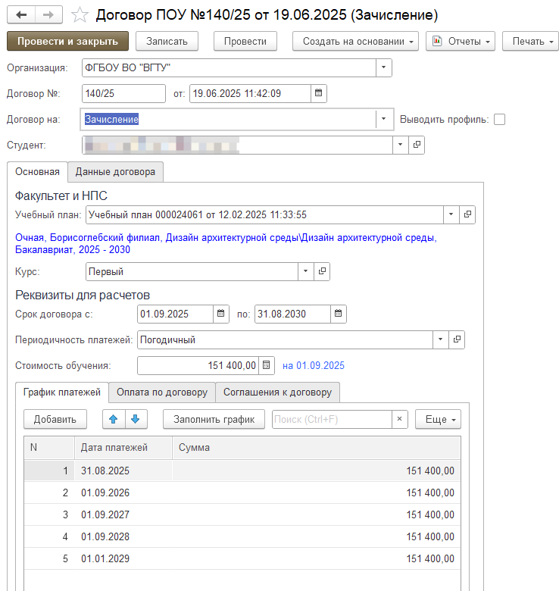Open the 'Оплата по договору' tab
Viewport: 559px width, 591px height.
162,392
